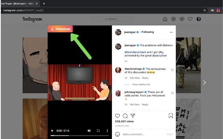The height and width of the screenshot is (139, 223).
Task: Open the background crumpled paper text thumbnail
Action: 188,119
